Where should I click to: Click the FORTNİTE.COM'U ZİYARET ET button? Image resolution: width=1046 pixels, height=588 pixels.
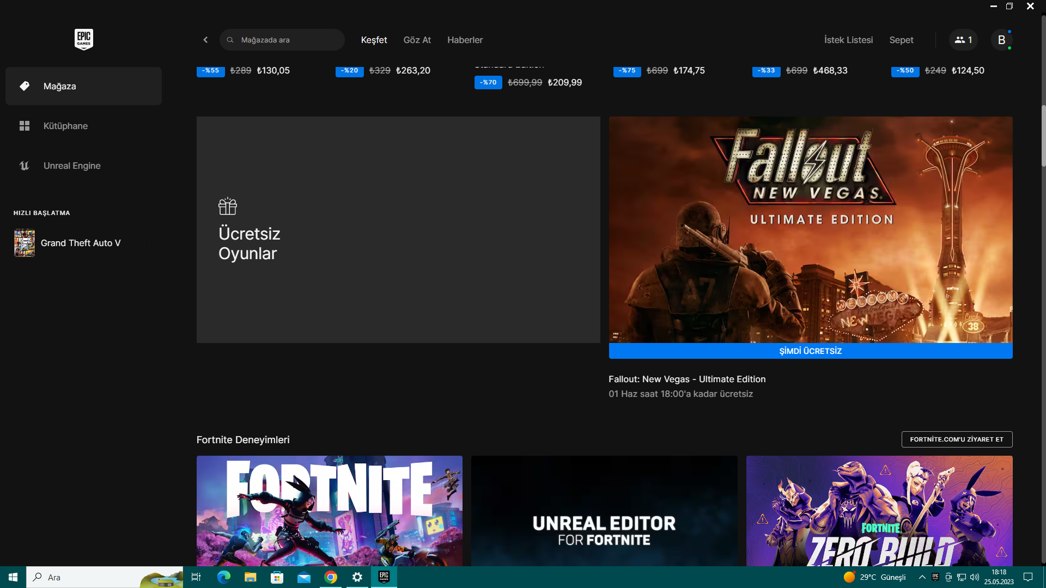(x=957, y=439)
